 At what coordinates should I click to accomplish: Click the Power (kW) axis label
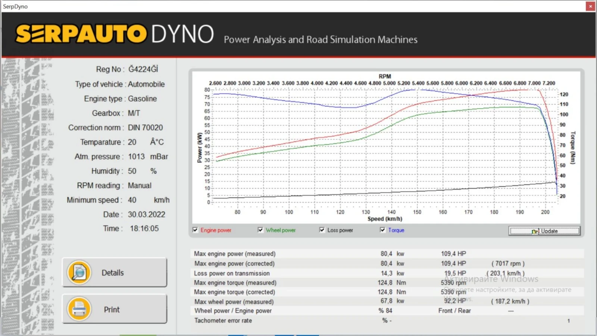[199, 148]
